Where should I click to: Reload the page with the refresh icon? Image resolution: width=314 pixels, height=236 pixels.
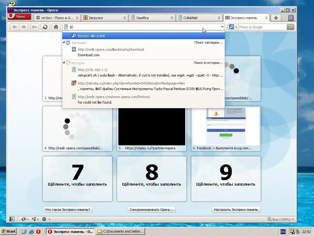(x=45, y=27)
